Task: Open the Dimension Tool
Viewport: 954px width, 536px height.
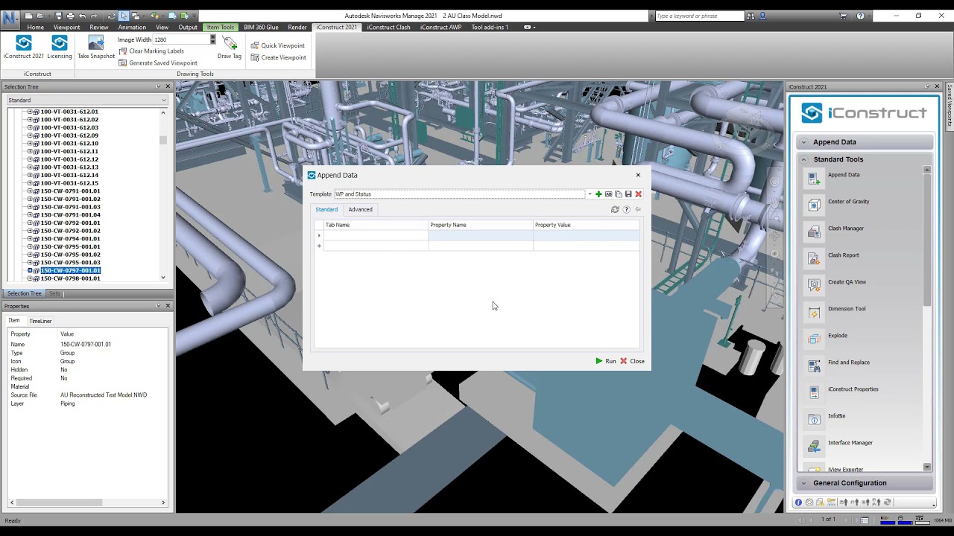Action: click(847, 309)
